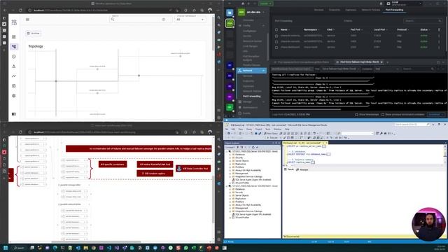Viewport: 448px width, 252px height.
Task: Click the Download button in Lens logs
Action: tap(435, 115)
